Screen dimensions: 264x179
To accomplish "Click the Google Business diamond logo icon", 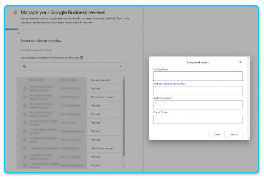I will pyautogui.click(x=15, y=12).
